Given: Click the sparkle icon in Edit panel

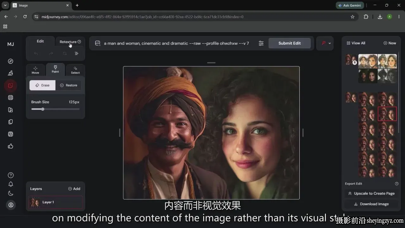Looking at the screenshot, I should pos(76,54).
